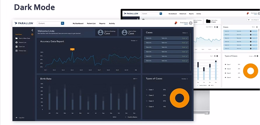
Task: Open Status dropdown in dark Cases panel
Action: coord(185,33)
